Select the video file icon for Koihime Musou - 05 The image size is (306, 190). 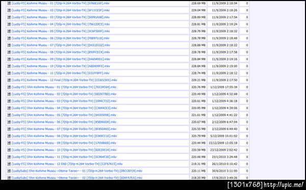point(9,31)
